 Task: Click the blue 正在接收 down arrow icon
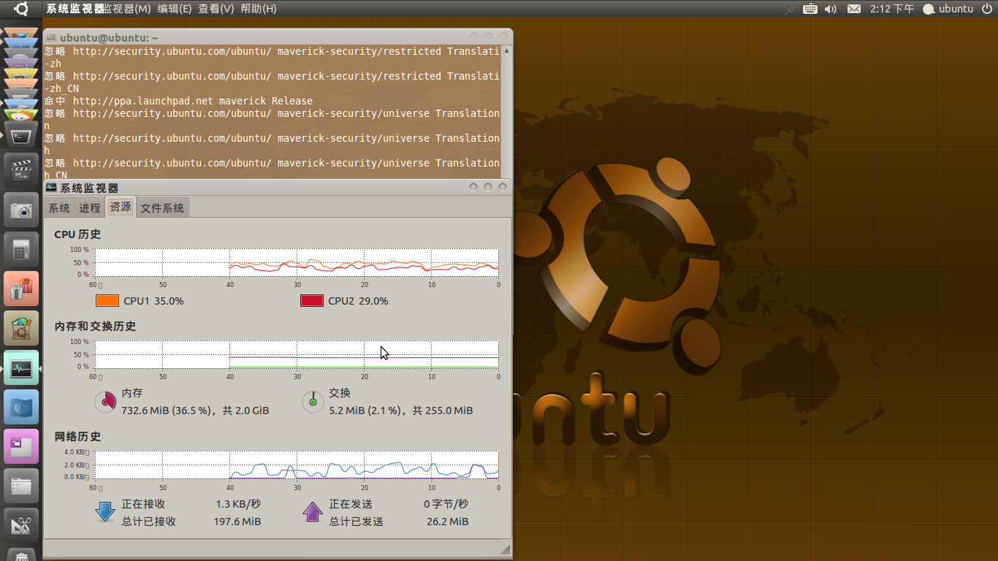[105, 511]
